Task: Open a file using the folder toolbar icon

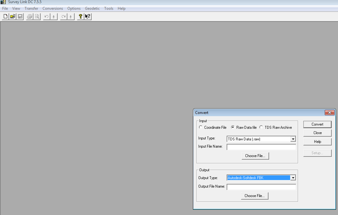Action: click(x=13, y=16)
